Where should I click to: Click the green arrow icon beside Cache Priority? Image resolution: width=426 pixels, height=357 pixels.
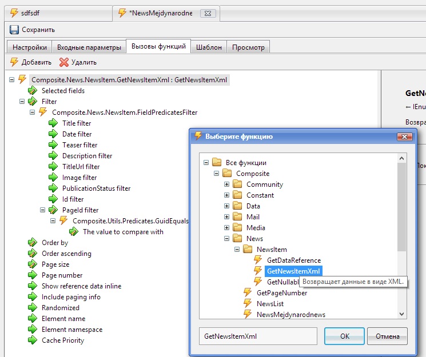coord(33,340)
